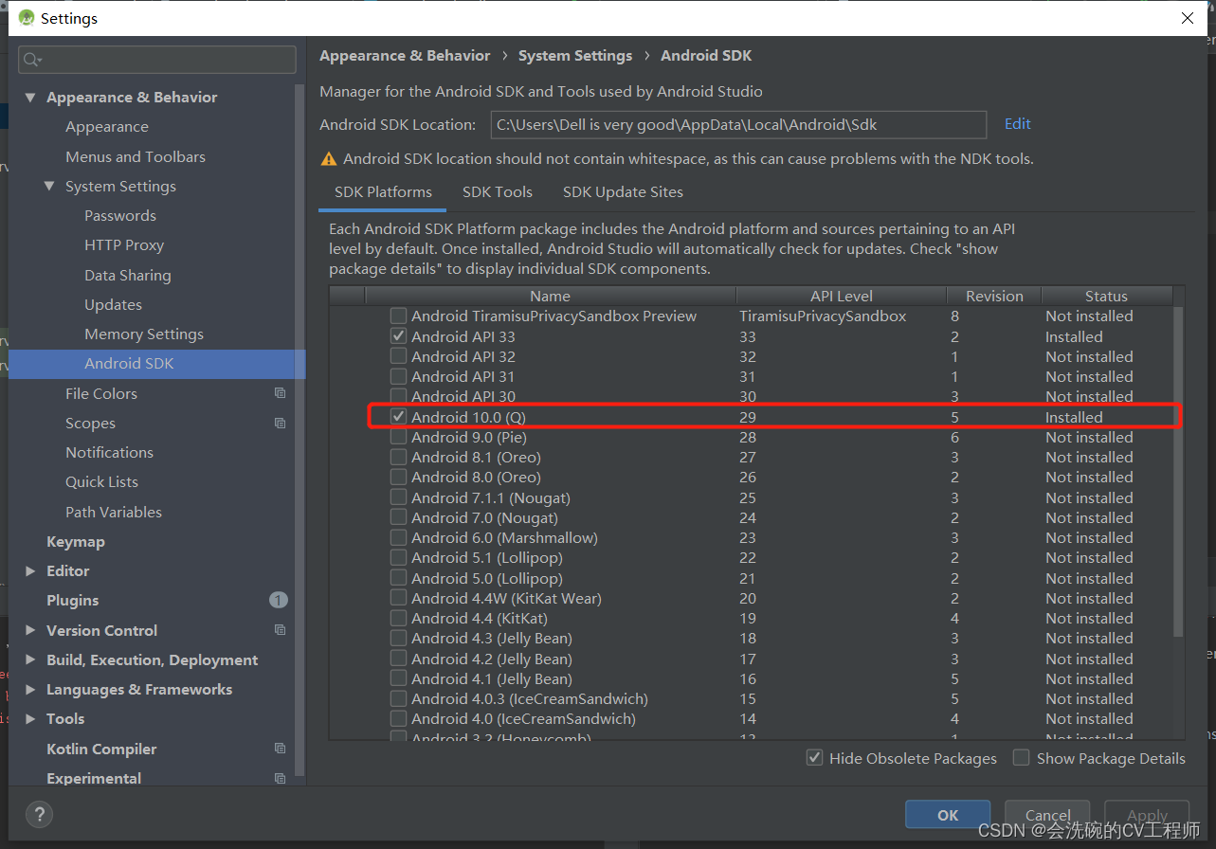Click the SDK platforms list scrollbar
The width and height of the screenshot is (1216, 849).
click(x=1178, y=471)
